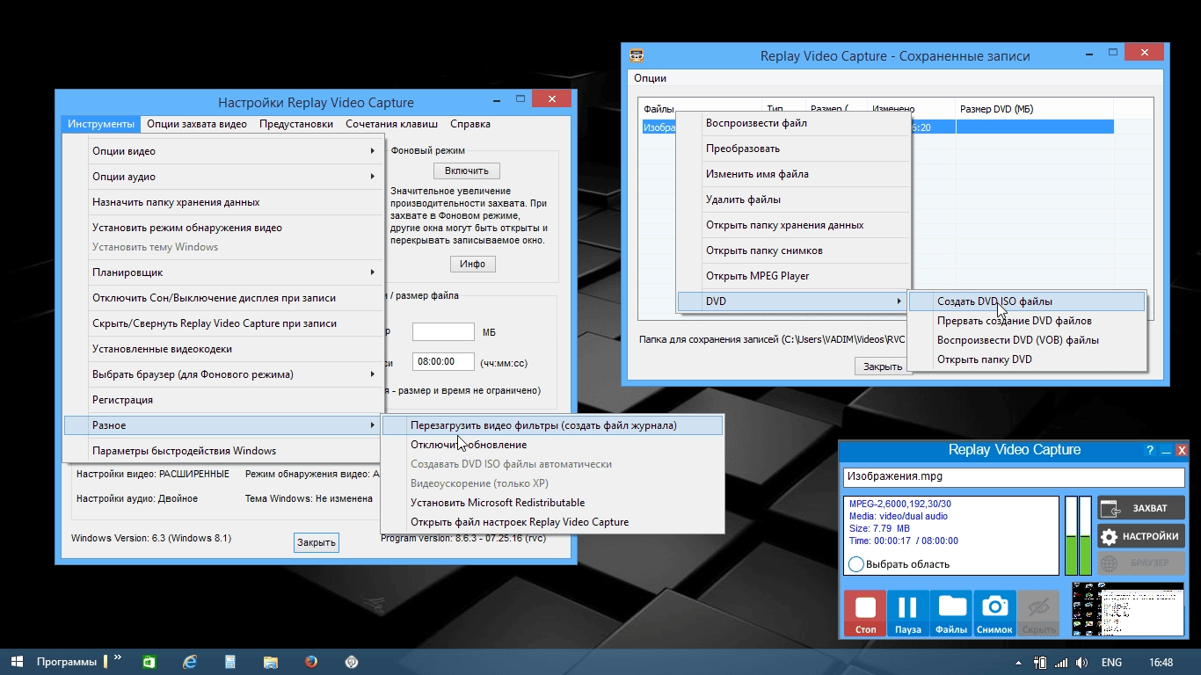
Task: Select Открыть папку DVD
Action: click(x=1027, y=359)
